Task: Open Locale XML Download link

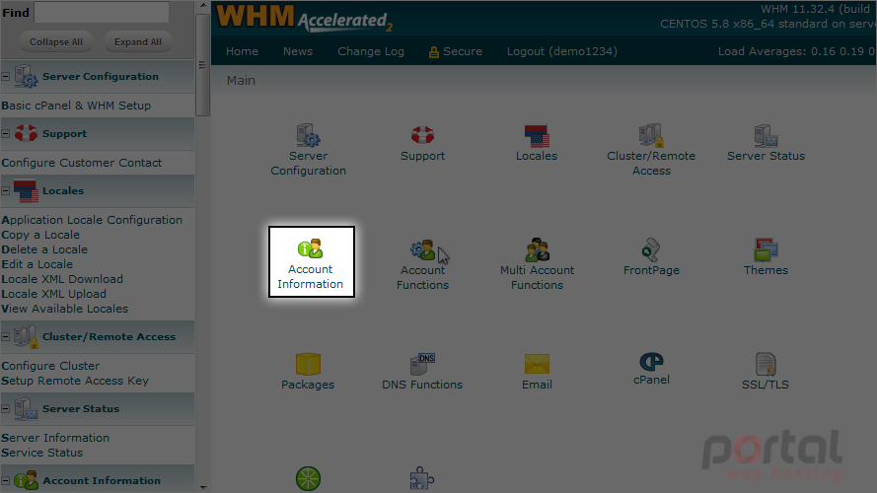Action: coord(62,279)
